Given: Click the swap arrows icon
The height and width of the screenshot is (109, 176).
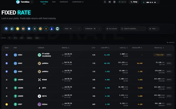Looking at the screenshot, I should click(x=131, y=2).
